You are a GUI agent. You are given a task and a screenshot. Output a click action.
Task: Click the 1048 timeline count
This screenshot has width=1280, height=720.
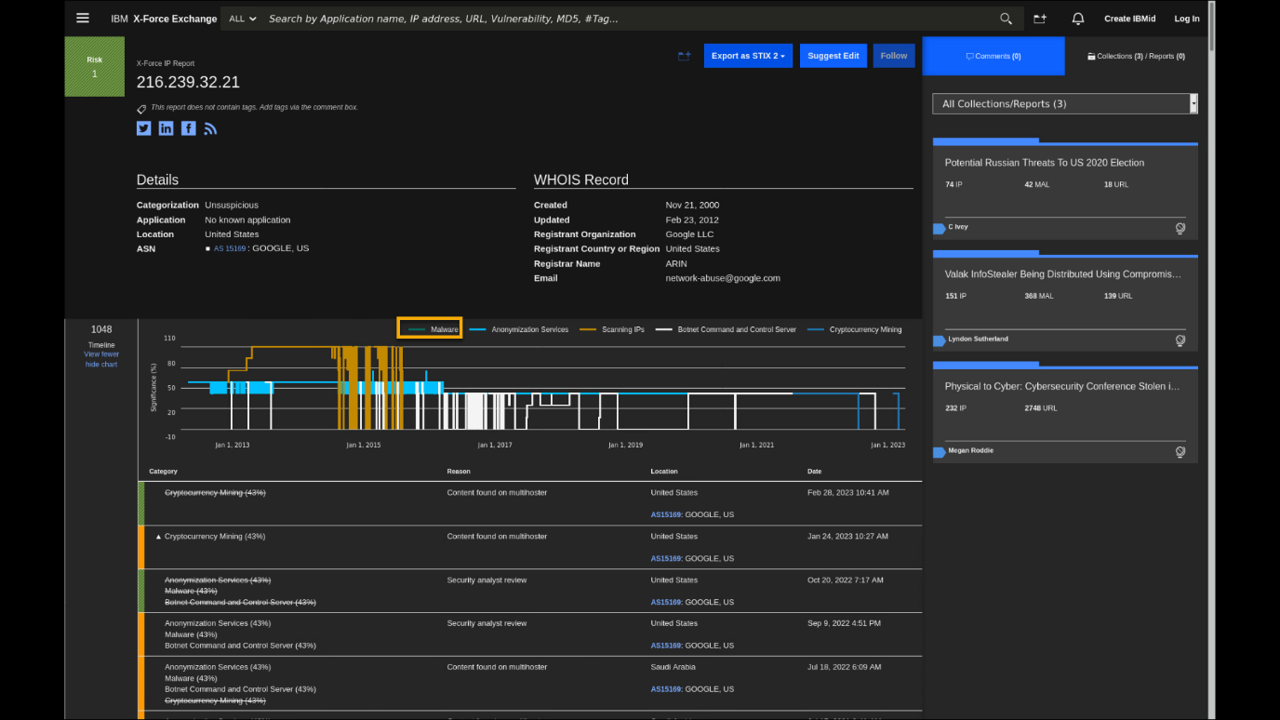click(101, 329)
